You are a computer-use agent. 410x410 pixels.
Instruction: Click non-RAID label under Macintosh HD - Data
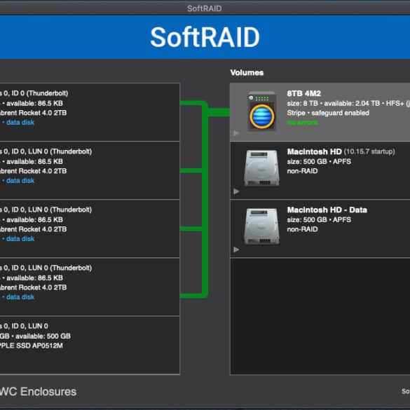[x=303, y=229]
